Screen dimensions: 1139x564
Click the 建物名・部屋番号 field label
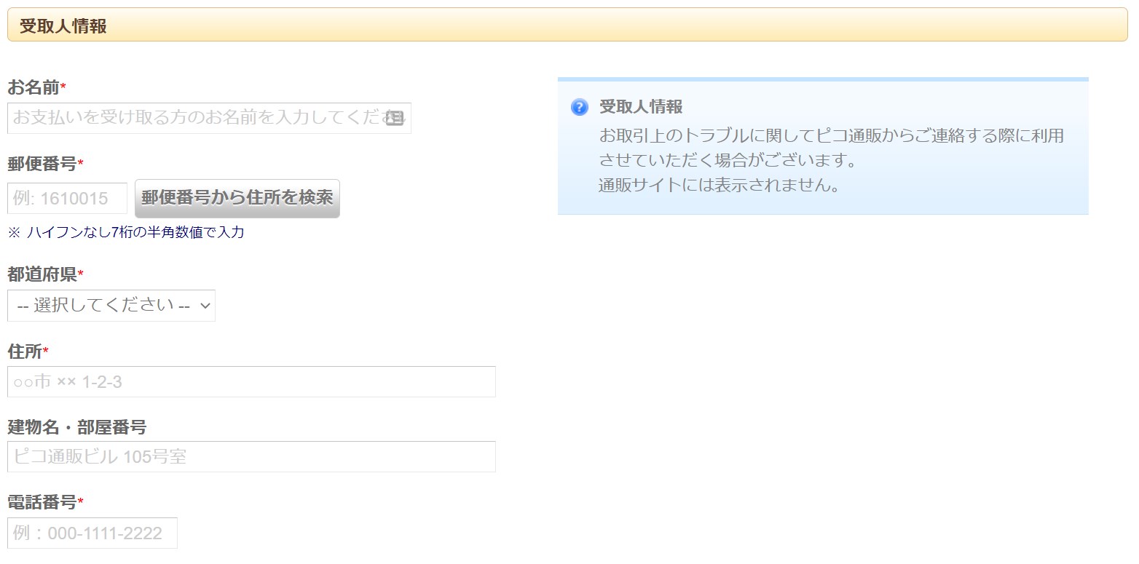76,427
